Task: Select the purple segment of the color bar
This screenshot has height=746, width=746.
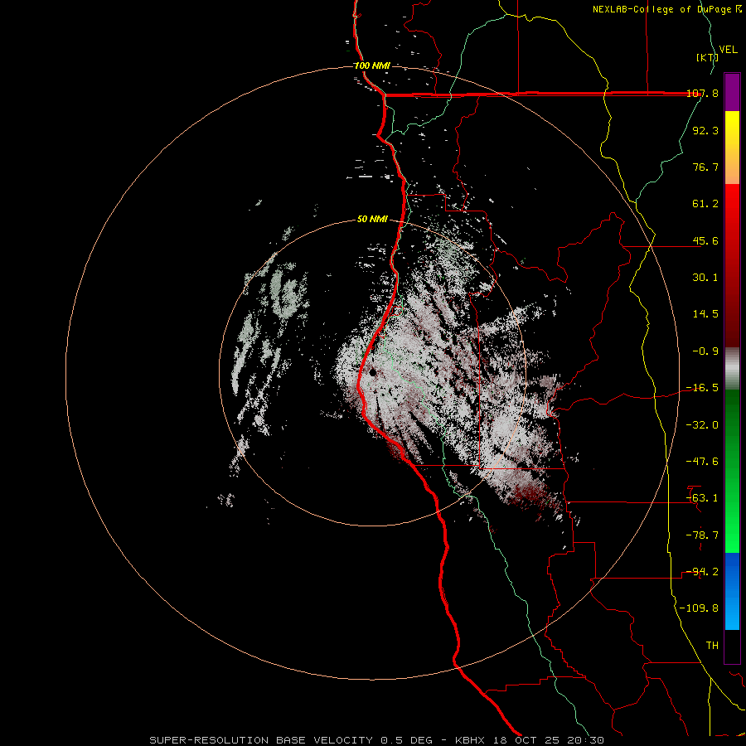Action: [x=732, y=92]
